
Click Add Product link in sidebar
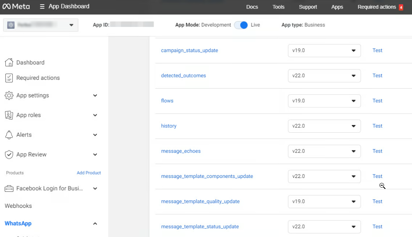point(89,173)
